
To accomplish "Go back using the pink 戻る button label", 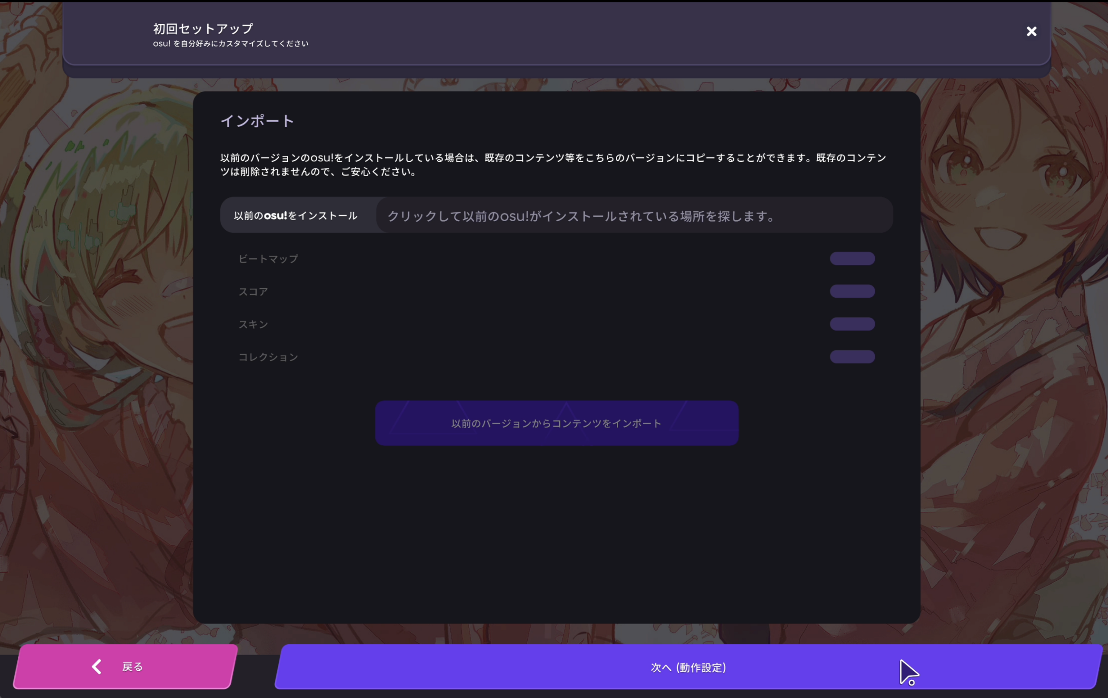I will point(132,667).
